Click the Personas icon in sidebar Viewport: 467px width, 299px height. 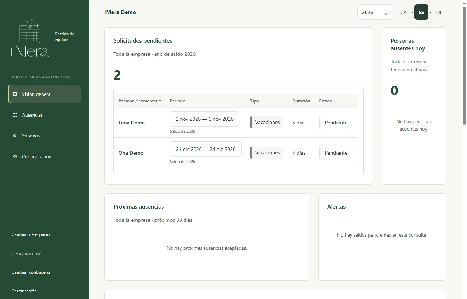tap(15, 136)
